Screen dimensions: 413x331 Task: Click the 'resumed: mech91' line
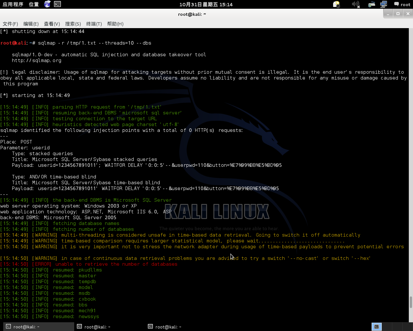click(48, 311)
